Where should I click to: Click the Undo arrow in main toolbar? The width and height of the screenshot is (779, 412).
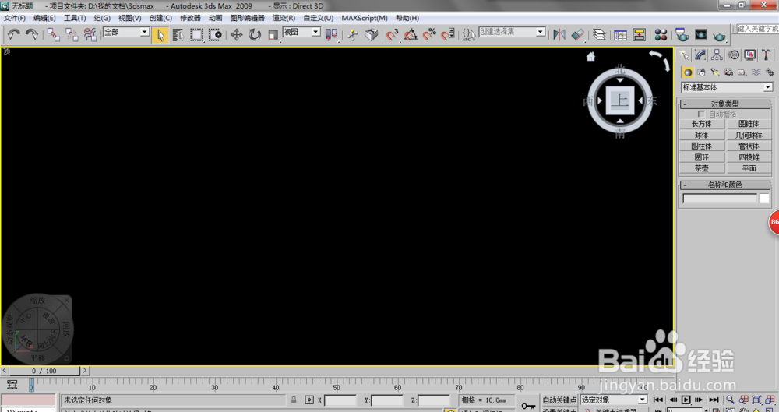pyautogui.click(x=13, y=34)
